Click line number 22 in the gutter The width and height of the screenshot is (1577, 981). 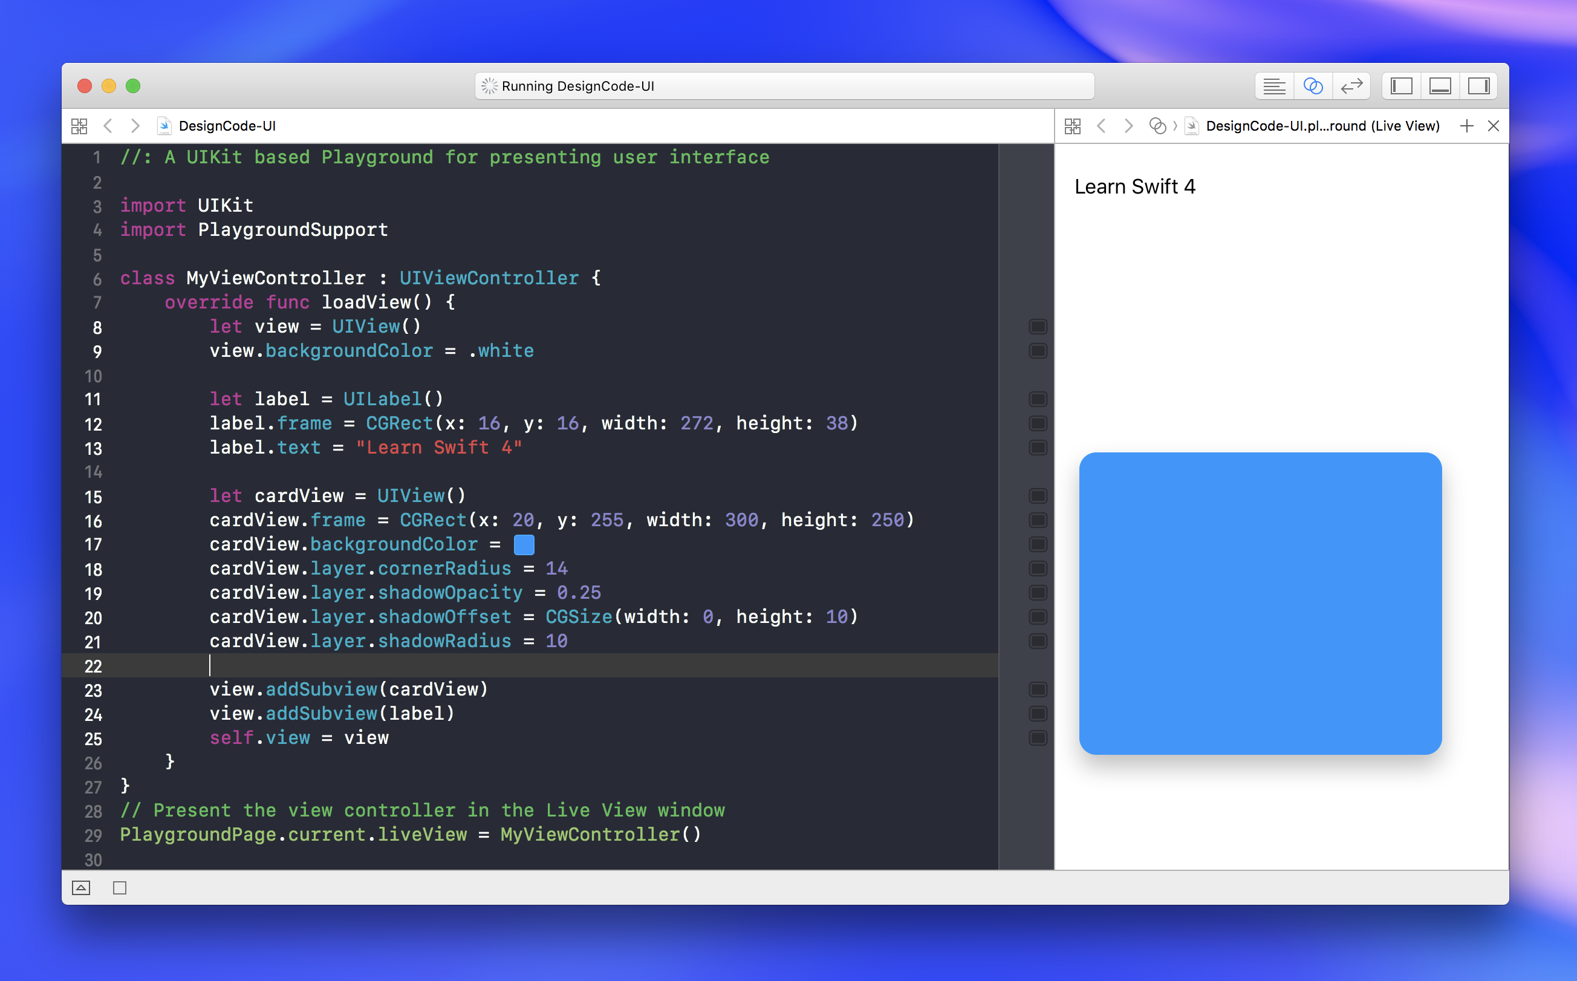pyautogui.click(x=93, y=666)
